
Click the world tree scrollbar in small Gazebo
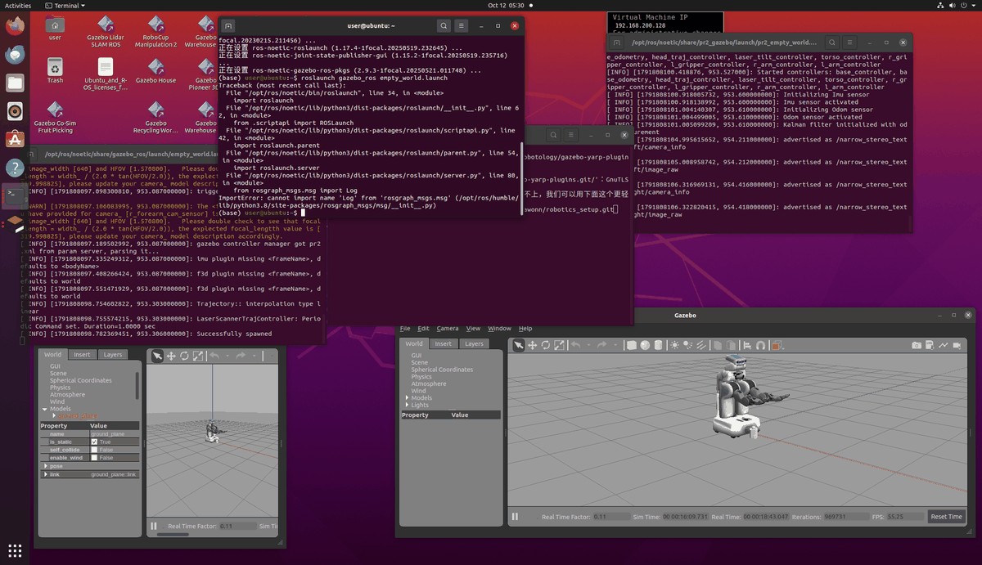click(x=137, y=384)
